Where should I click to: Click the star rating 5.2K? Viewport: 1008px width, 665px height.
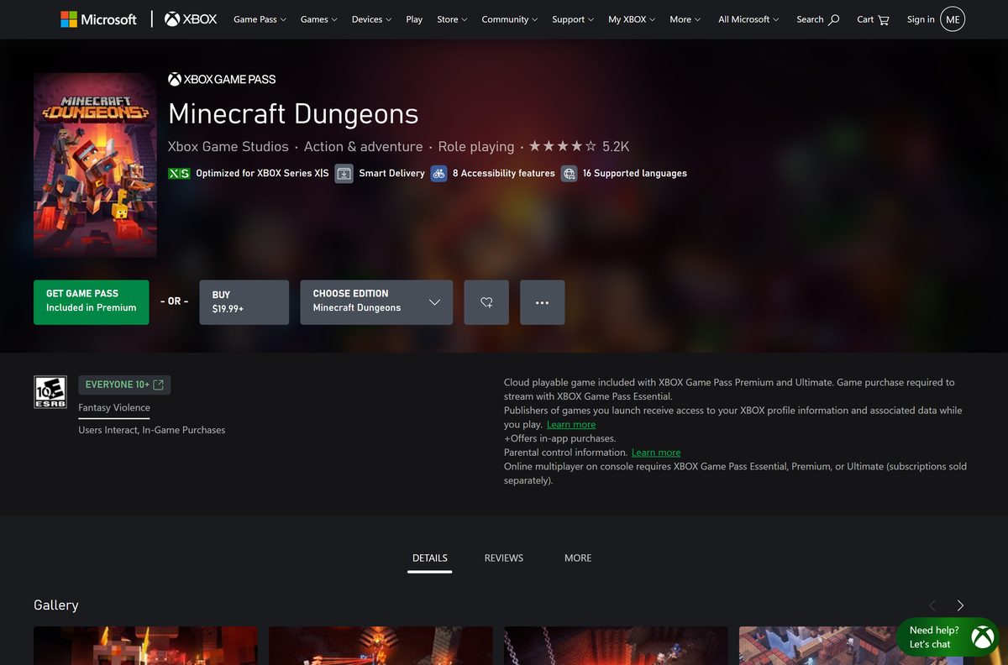579,146
